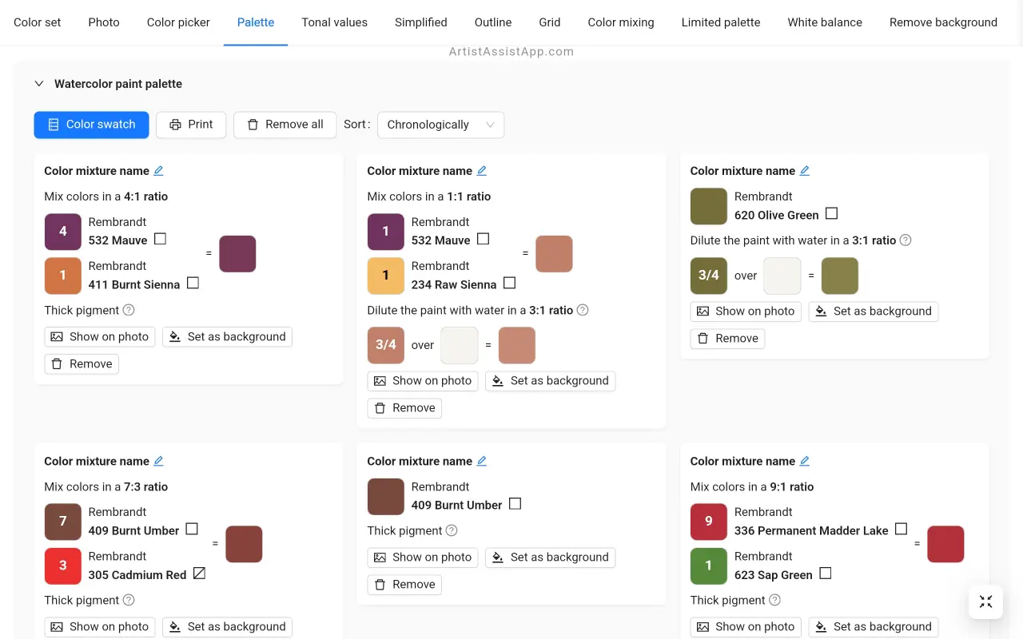Image resolution: width=1023 pixels, height=639 pixels.
Task: Edit name of the 4:1 Mauve mixture
Action: tap(158, 171)
